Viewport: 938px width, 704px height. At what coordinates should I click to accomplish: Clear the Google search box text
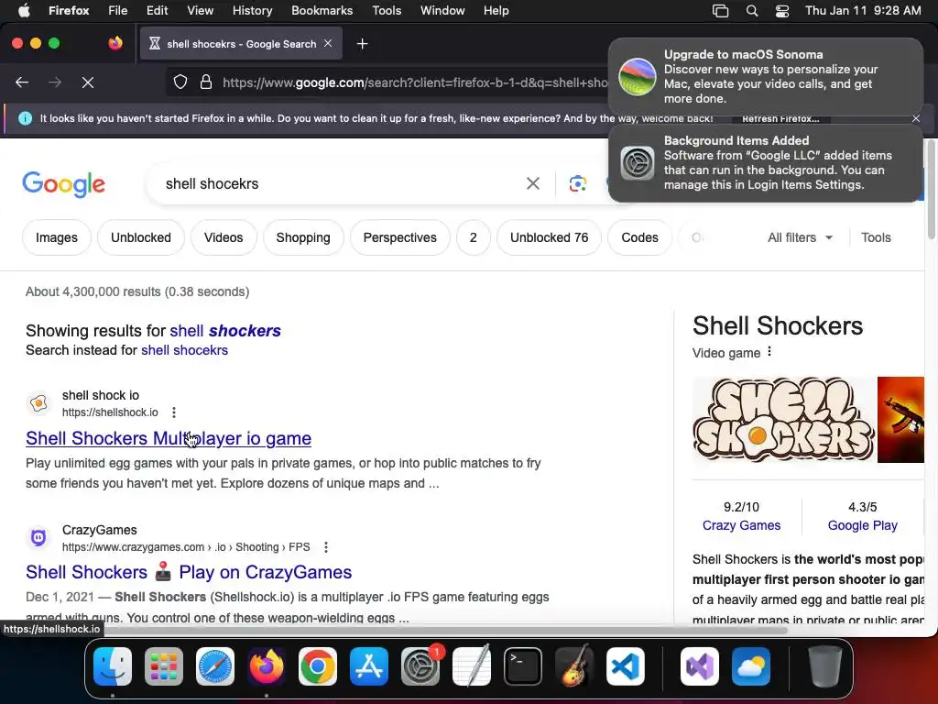click(532, 183)
